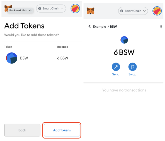Click the BSW token name in the list
Viewport: 165px width, 141px height.
[x=24, y=58]
